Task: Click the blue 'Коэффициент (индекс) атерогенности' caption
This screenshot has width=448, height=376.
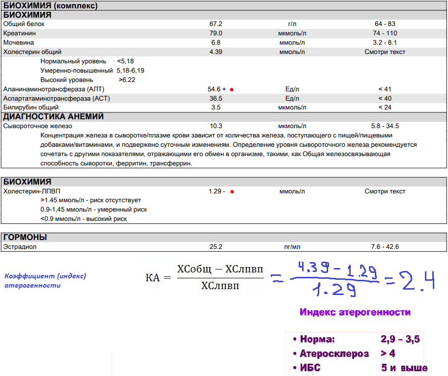Action: [45, 280]
